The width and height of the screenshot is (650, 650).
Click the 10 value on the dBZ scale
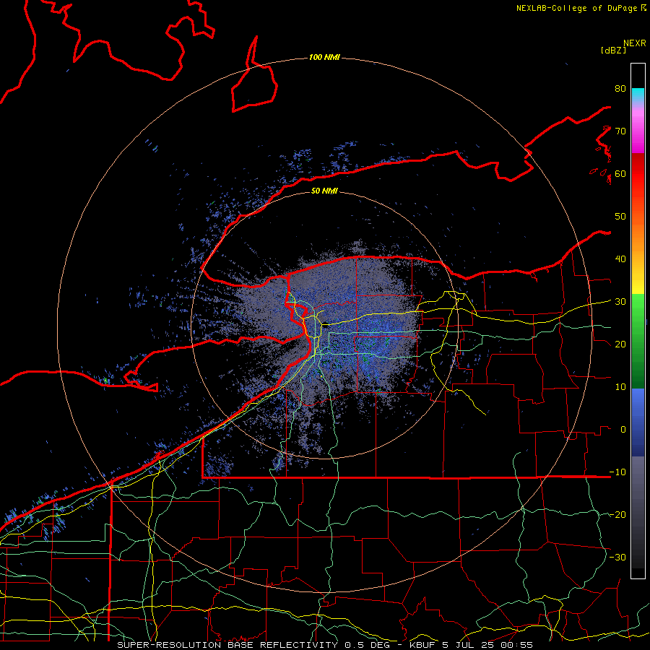pyautogui.click(x=620, y=387)
